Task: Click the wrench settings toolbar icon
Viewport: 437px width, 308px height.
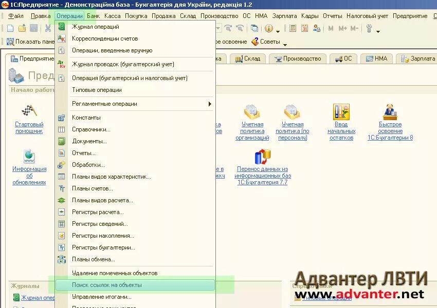Action: pyautogui.click(x=369, y=28)
